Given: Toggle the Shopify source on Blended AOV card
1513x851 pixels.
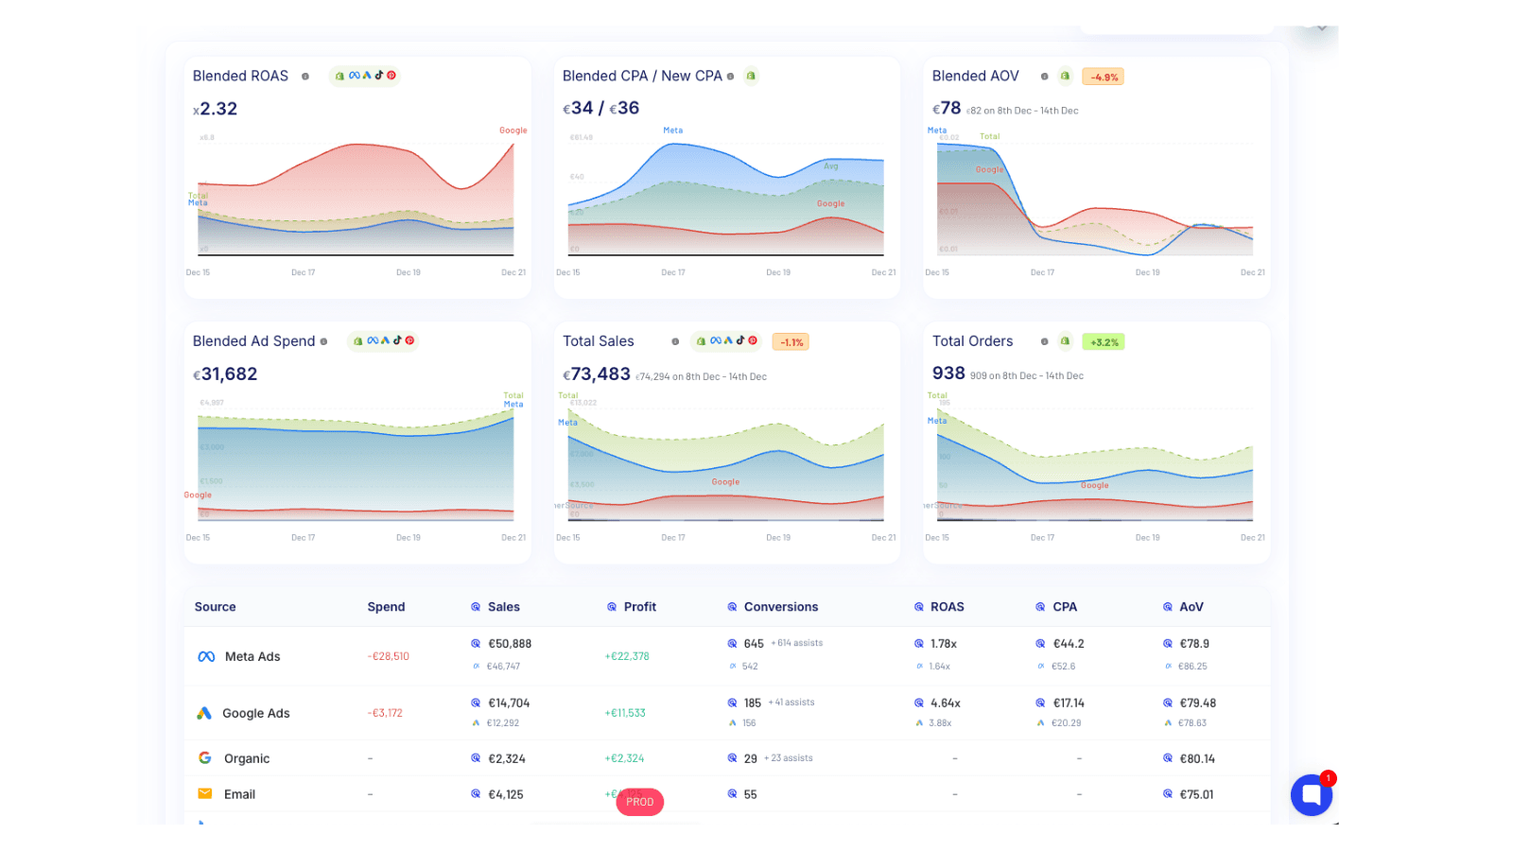Looking at the screenshot, I should tap(1065, 76).
